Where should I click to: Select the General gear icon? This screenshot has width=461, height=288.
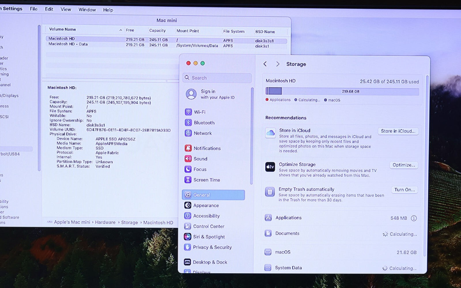point(188,195)
